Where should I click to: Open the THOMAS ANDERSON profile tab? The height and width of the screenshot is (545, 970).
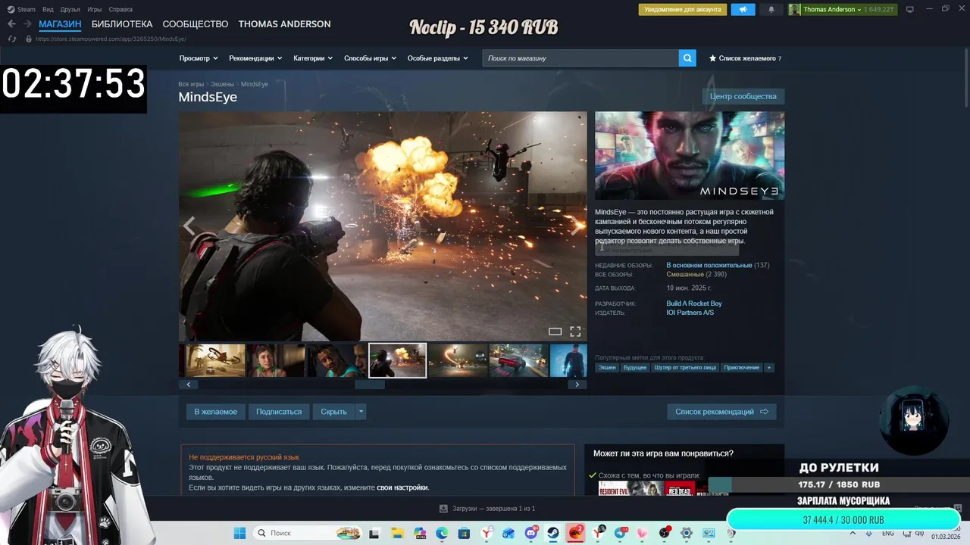pyautogui.click(x=284, y=24)
